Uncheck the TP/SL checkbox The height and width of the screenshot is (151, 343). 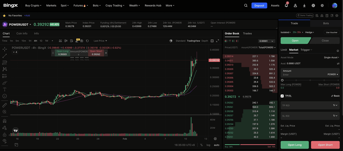(282, 96)
